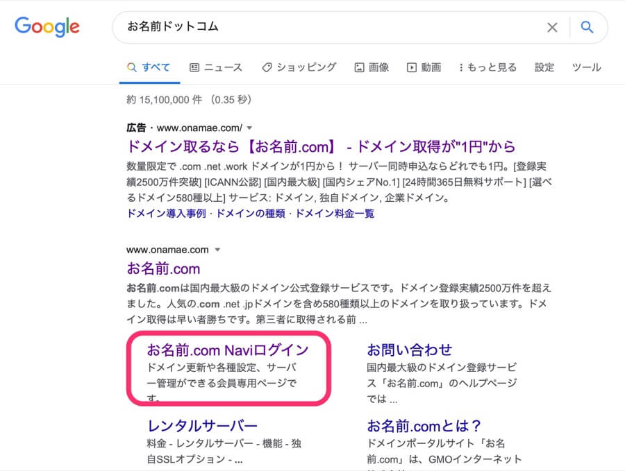This screenshot has height=471, width=625.
Task: Open 設定 settings menu
Action: [x=544, y=67]
